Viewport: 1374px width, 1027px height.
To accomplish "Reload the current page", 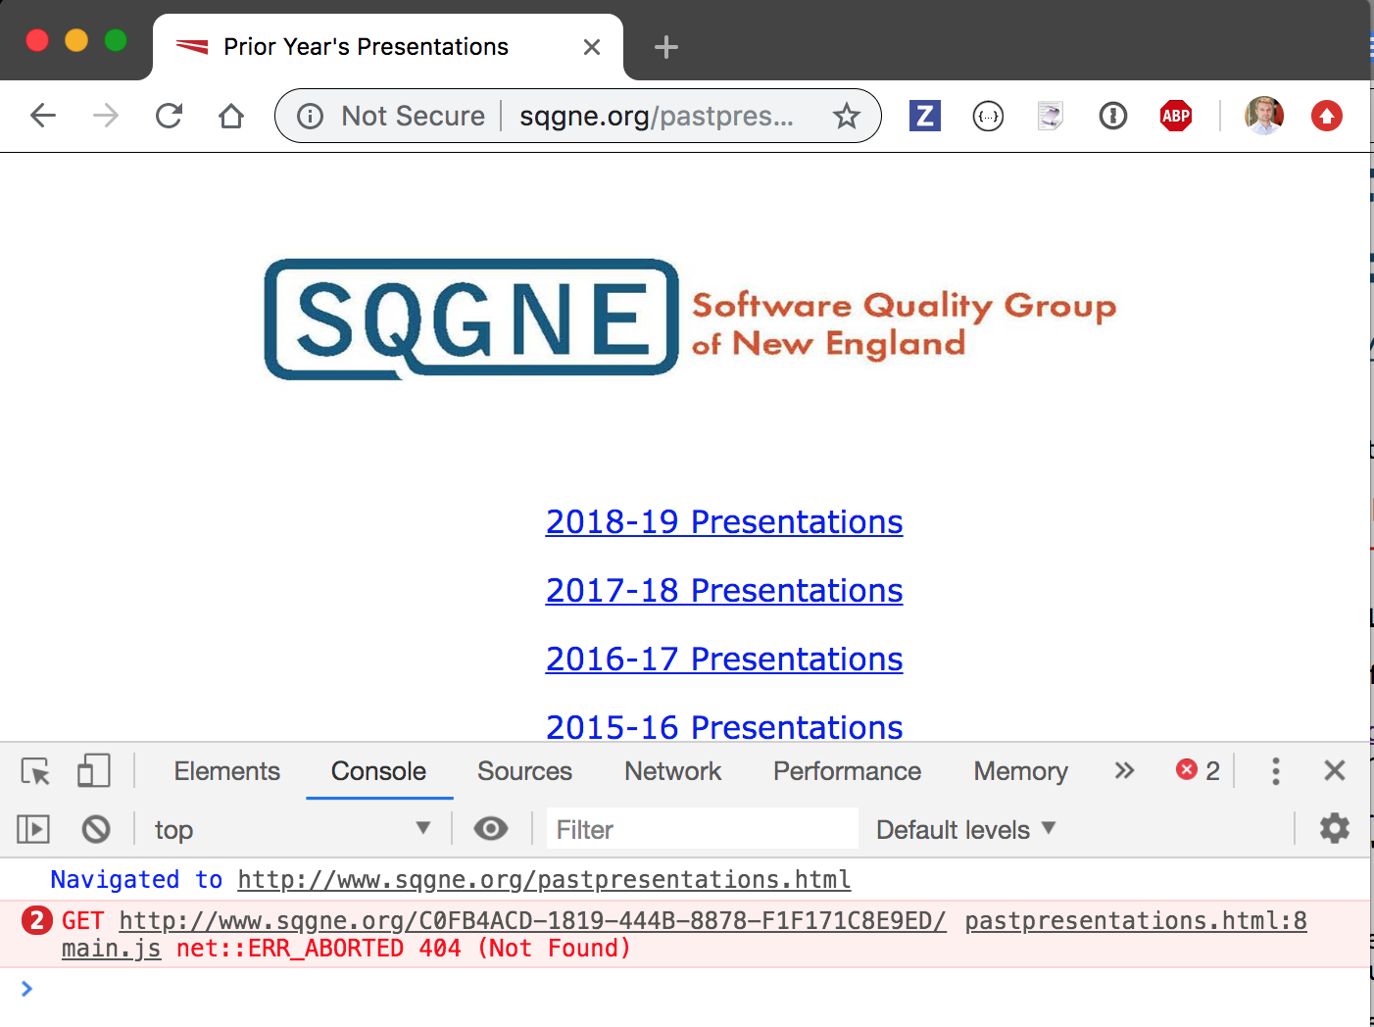I will point(169,116).
